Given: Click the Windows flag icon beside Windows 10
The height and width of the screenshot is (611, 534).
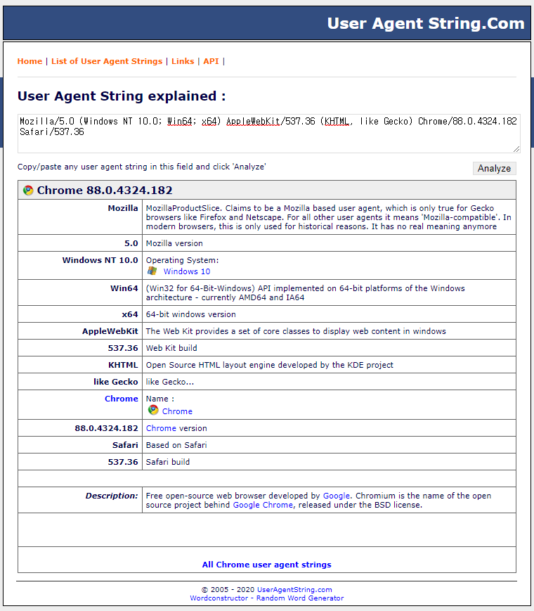Looking at the screenshot, I should tap(152, 271).
